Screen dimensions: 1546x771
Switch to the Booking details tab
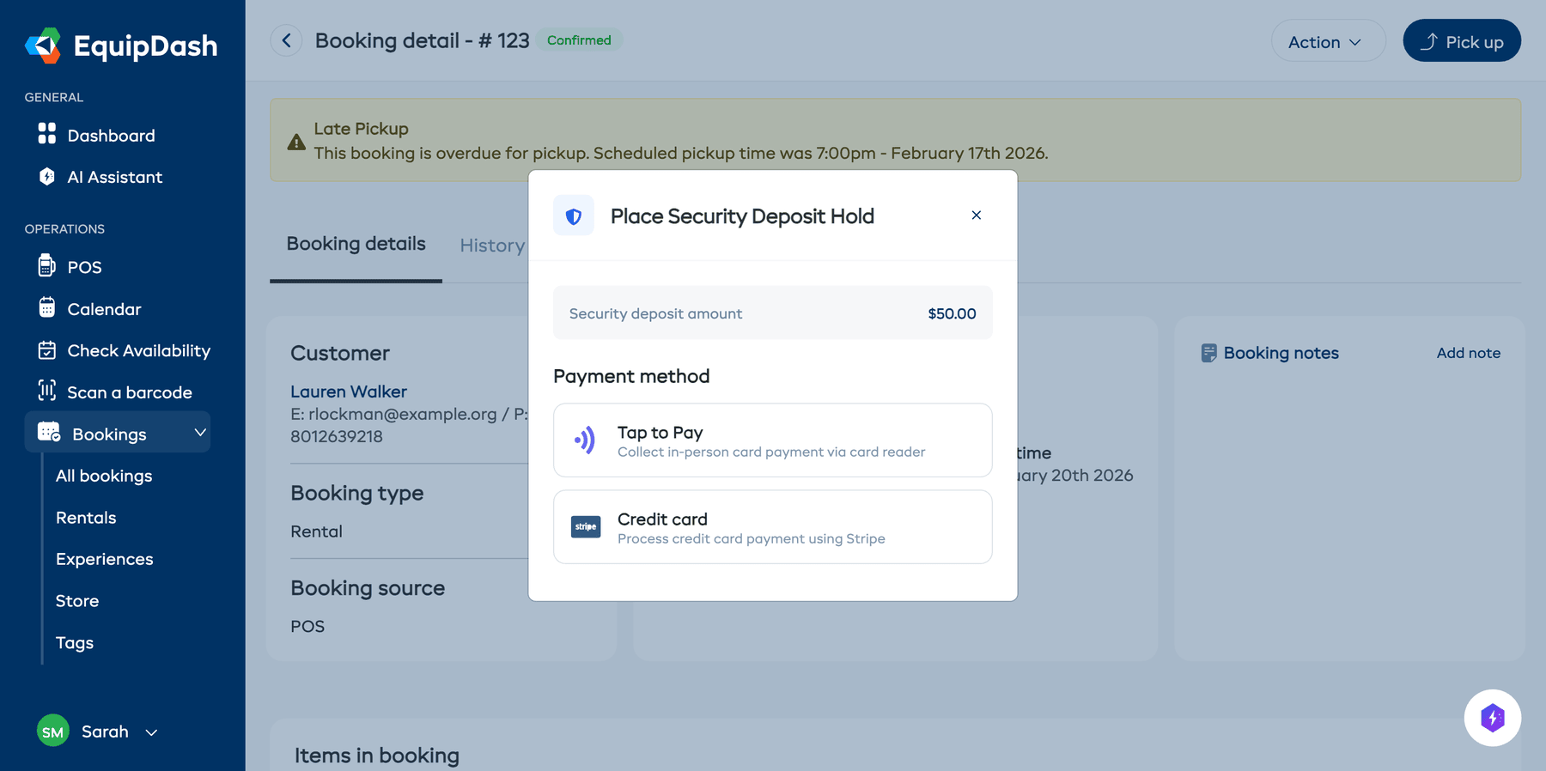coord(356,244)
